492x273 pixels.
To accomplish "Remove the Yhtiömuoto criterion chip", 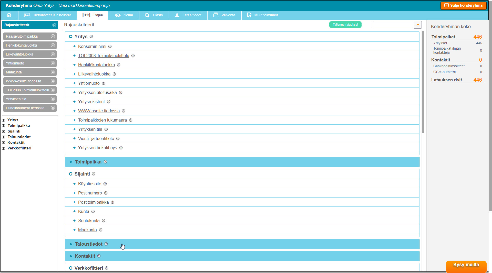I will [x=53, y=63].
